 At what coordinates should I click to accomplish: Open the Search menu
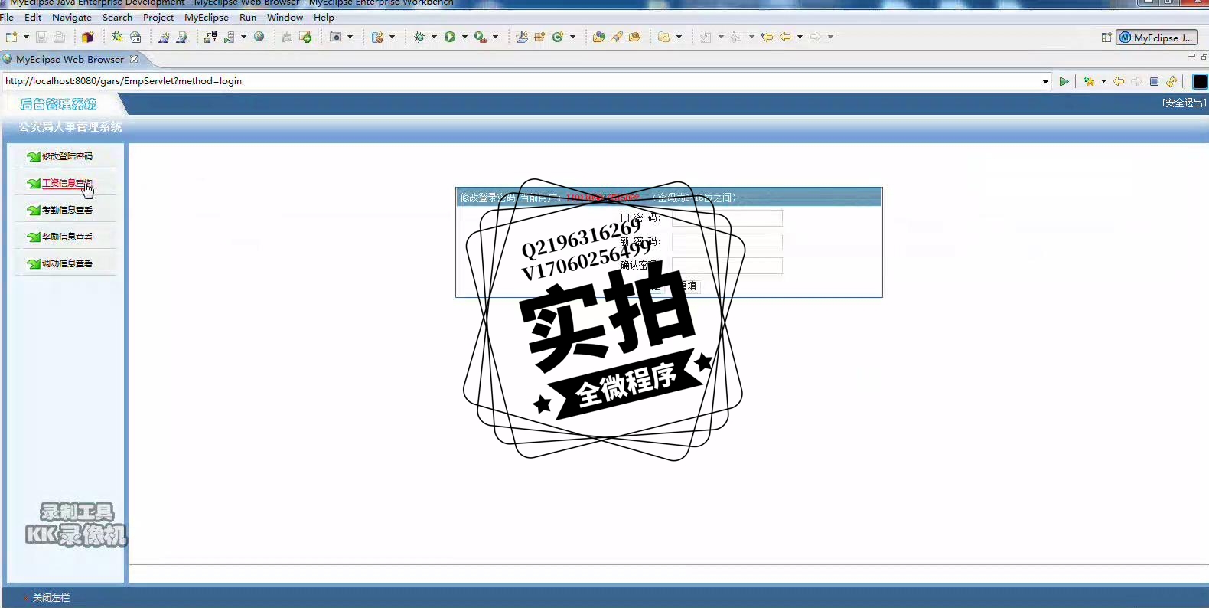coord(117,17)
